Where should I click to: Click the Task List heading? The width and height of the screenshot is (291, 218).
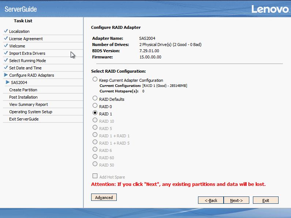tap(23, 21)
